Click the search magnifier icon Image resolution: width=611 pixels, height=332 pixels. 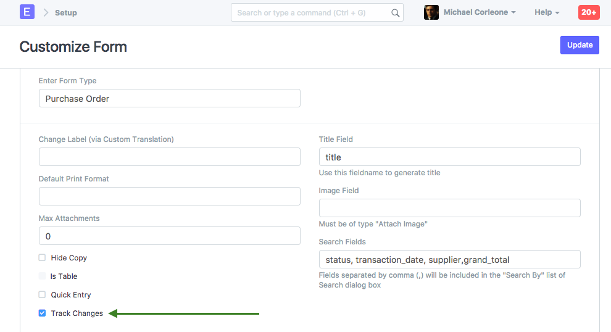coord(395,13)
